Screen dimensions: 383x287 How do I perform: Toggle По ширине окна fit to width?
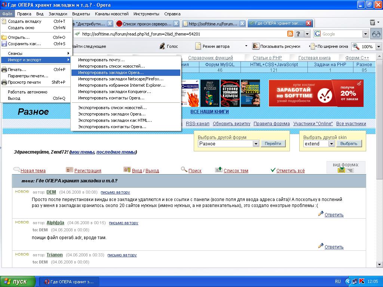[x=329, y=46]
